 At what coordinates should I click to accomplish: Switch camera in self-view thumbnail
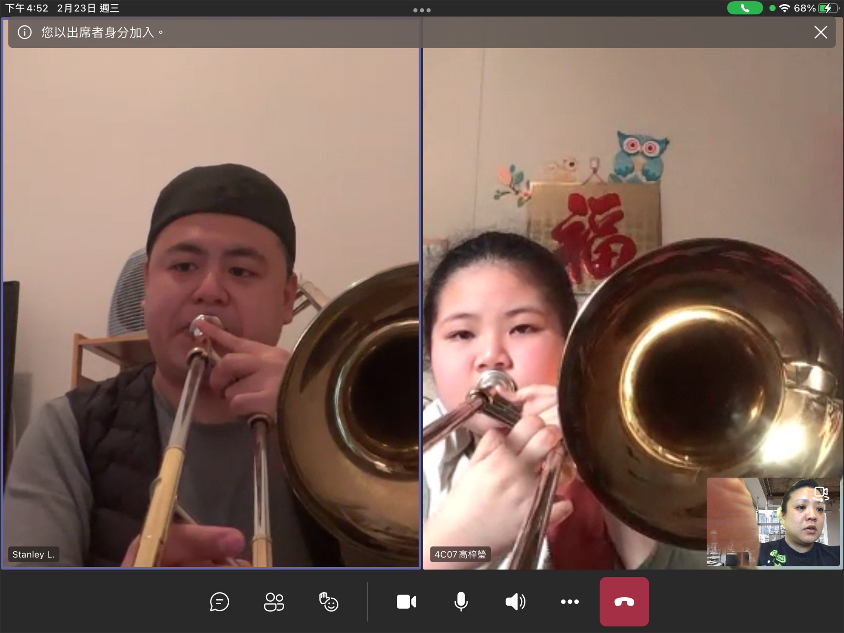tap(821, 494)
